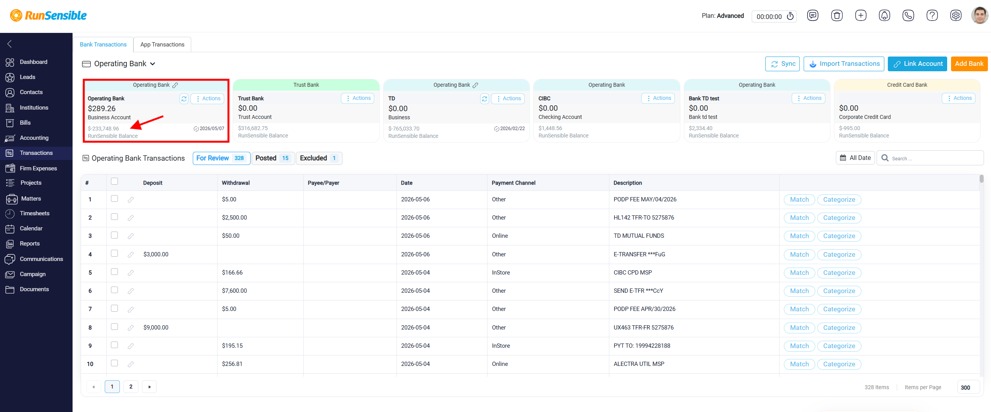Click edit link icon next to first Operating Bank header
Screen dimensions: 991x412
(175, 85)
